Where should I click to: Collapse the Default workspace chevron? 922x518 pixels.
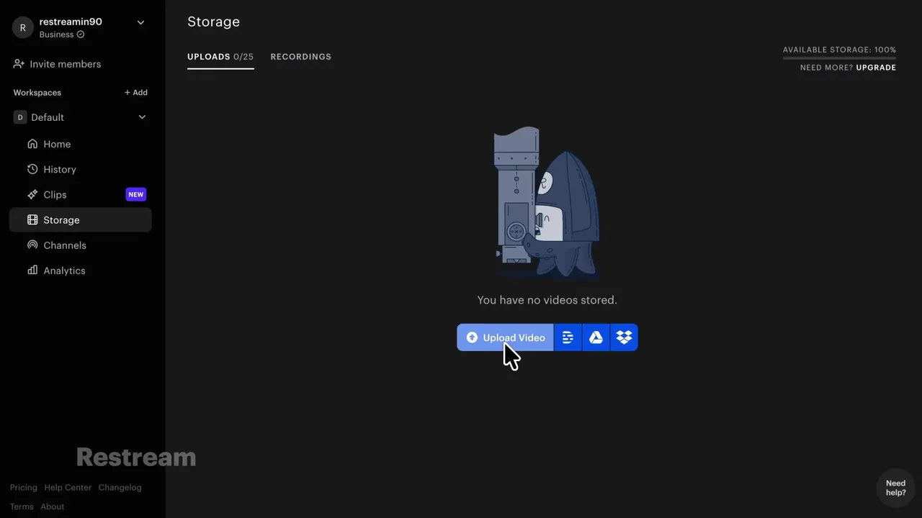click(142, 117)
